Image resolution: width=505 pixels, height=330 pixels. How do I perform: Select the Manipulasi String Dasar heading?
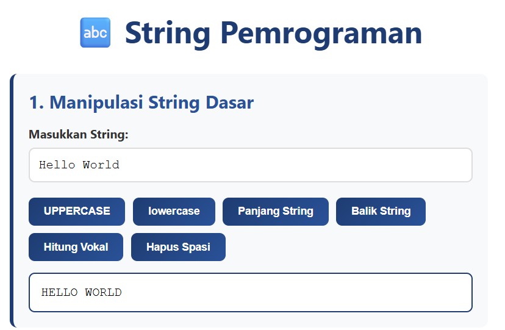141,102
